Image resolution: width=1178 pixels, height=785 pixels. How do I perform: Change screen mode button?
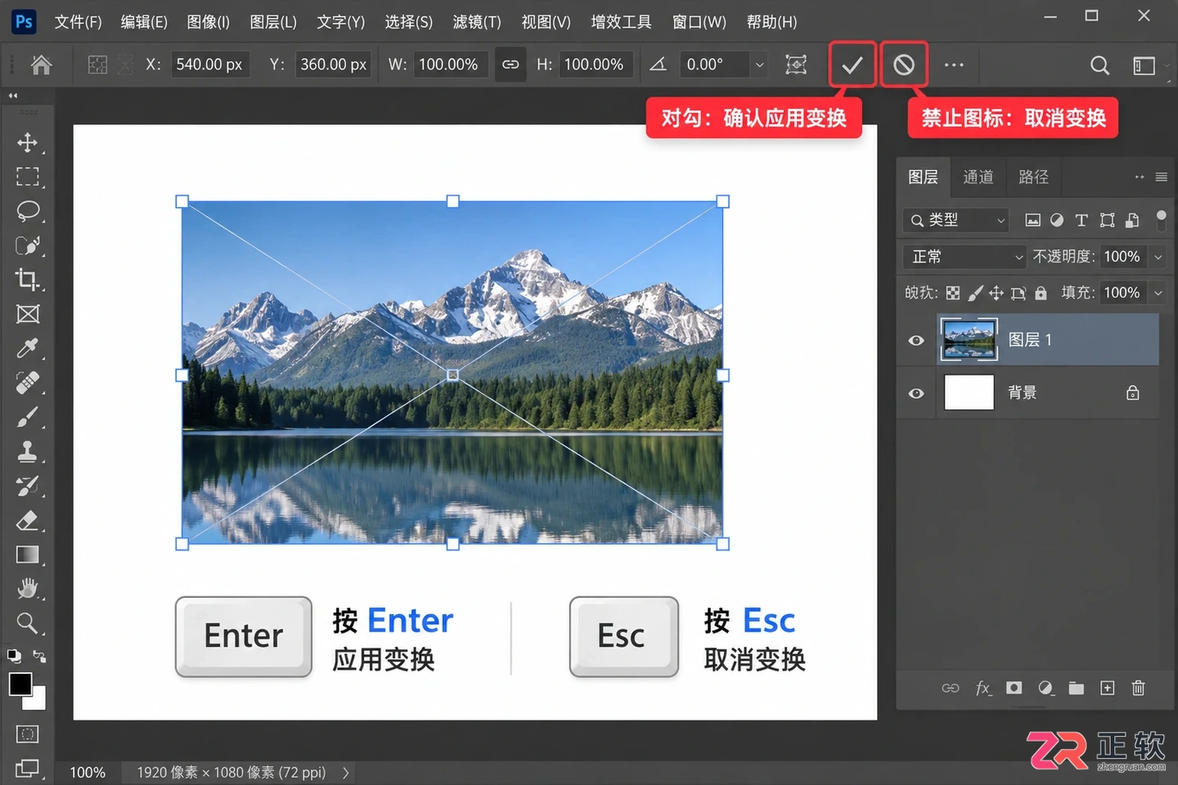point(27,769)
